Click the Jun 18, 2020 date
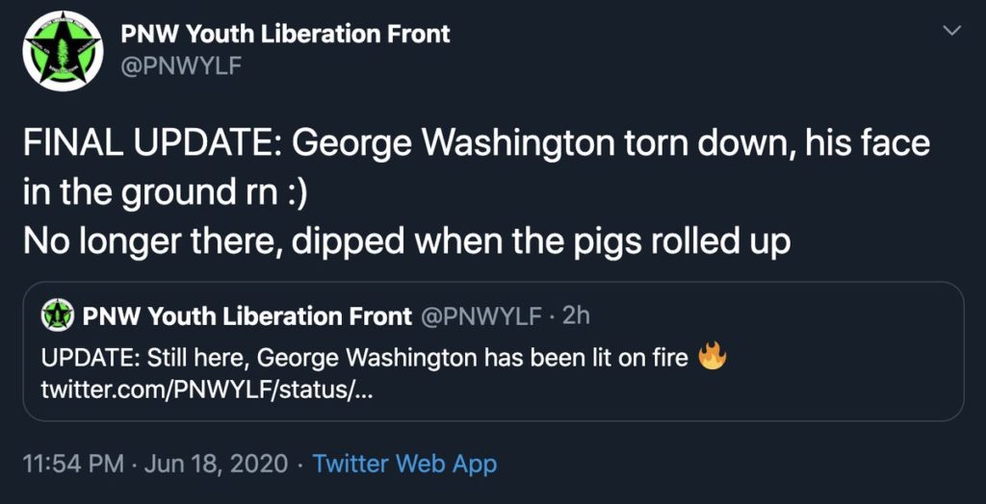Image resolution: width=986 pixels, height=504 pixels. [216, 464]
